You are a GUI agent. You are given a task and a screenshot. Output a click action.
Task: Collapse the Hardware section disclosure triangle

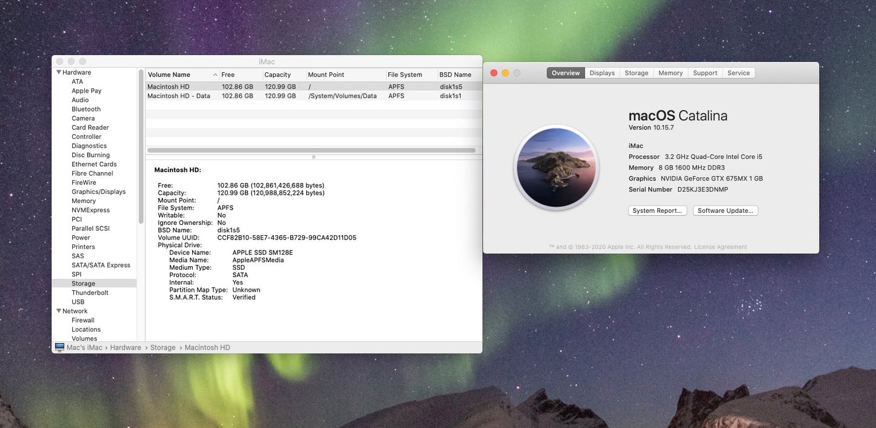(x=58, y=70)
